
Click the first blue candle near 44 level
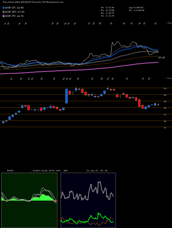click(3, 122)
